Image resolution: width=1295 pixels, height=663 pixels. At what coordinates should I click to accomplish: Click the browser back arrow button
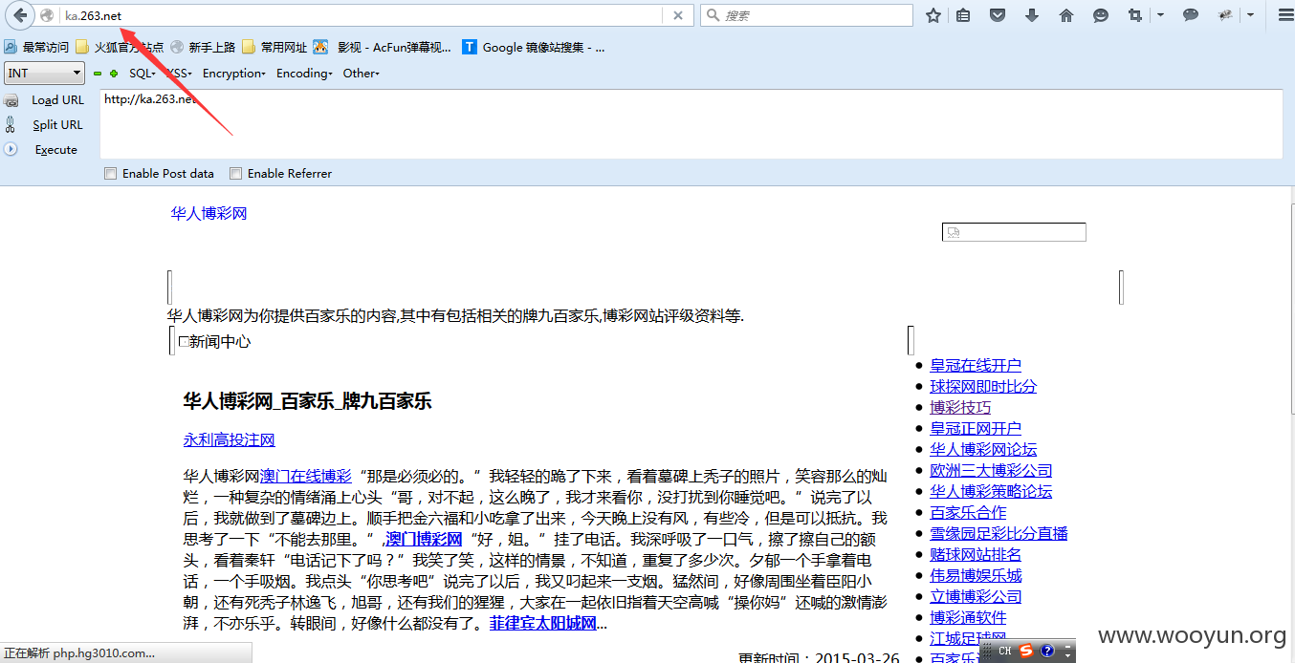tap(20, 15)
